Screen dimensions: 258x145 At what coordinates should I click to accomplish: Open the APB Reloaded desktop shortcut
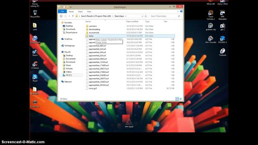point(223,15)
